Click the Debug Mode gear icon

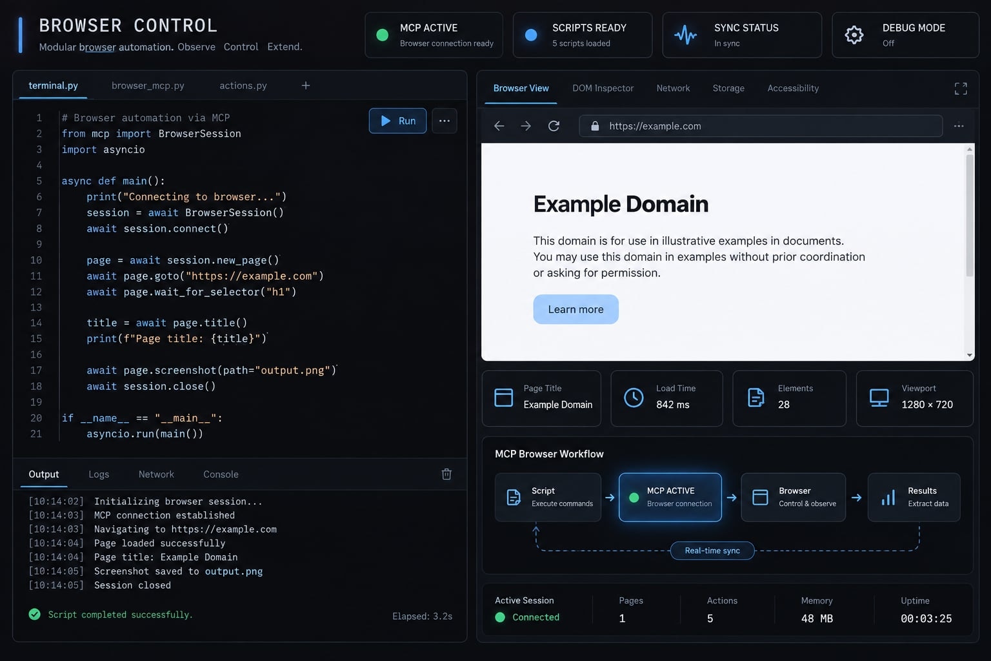854,35
